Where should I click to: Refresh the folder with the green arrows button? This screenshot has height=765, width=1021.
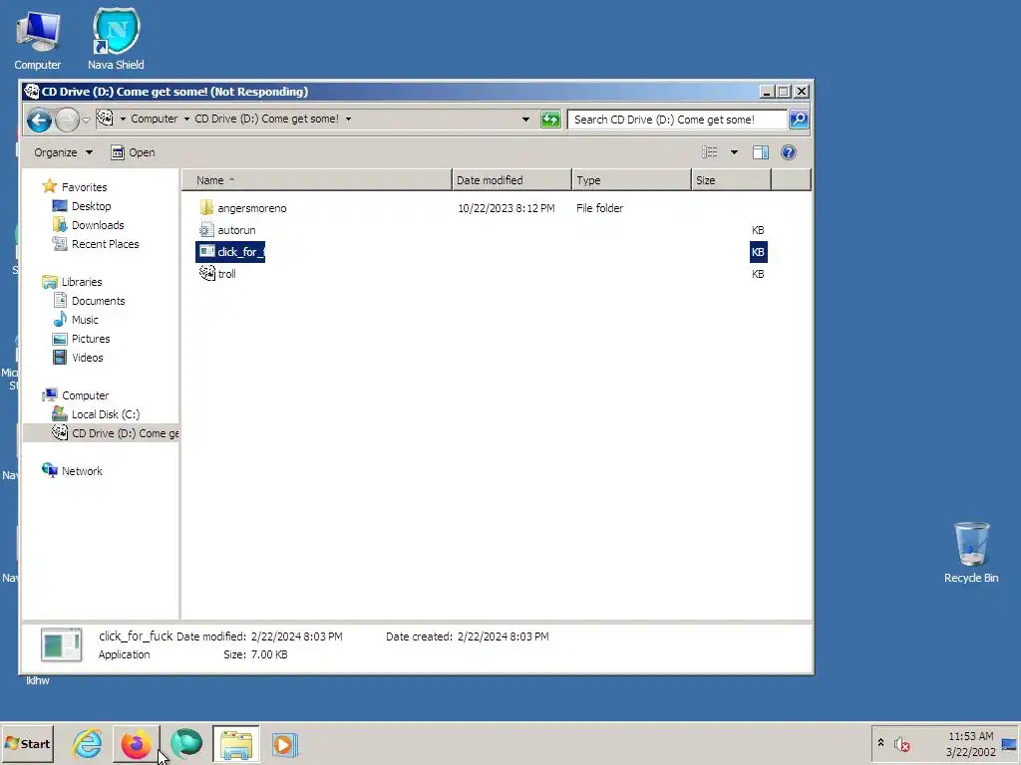(x=550, y=120)
